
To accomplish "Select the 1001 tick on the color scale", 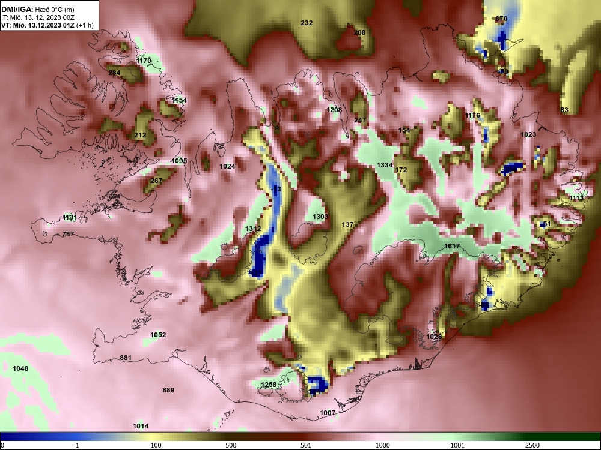I will click(457, 445).
